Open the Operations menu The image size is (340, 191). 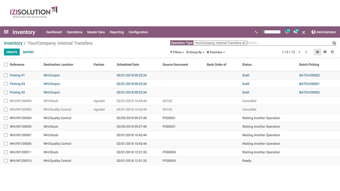(x=74, y=32)
